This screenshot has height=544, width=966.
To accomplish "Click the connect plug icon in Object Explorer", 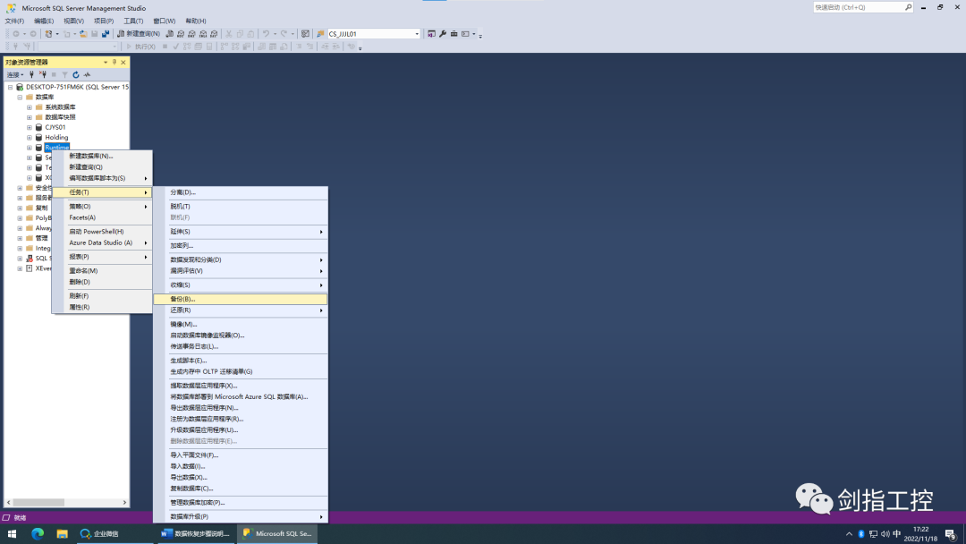I will pos(31,75).
